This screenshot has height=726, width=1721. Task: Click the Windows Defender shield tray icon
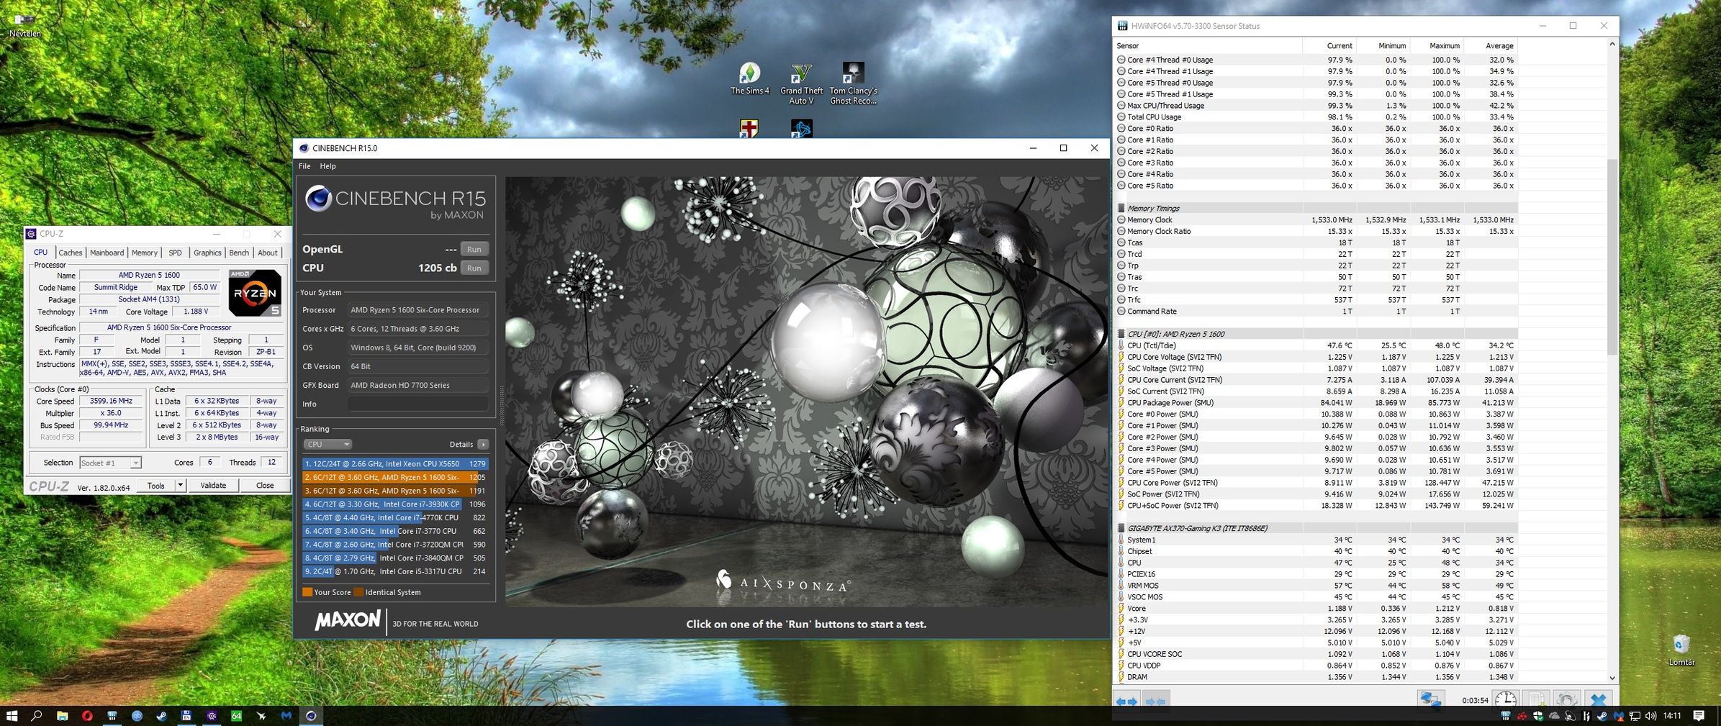1538,716
